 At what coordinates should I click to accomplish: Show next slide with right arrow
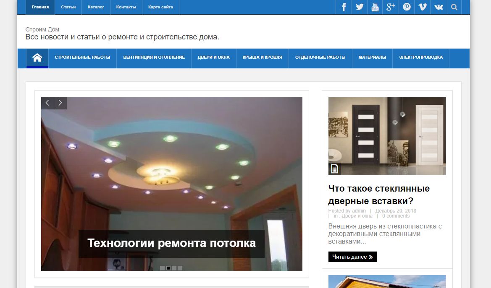click(x=60, y=103)
